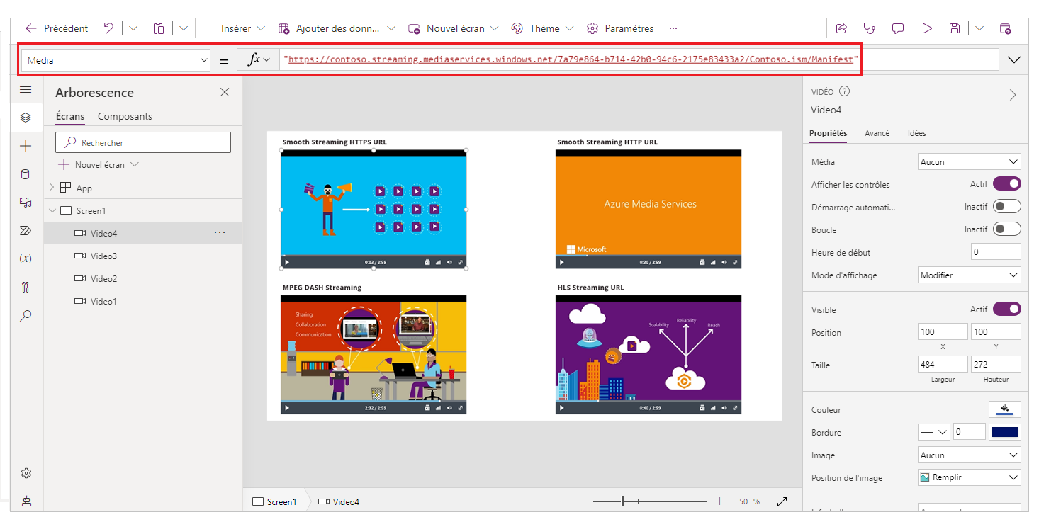Toggle the hamburger menu in the left rail
The height and width of the screenshot is (517, 1039).
coord(26,90)
